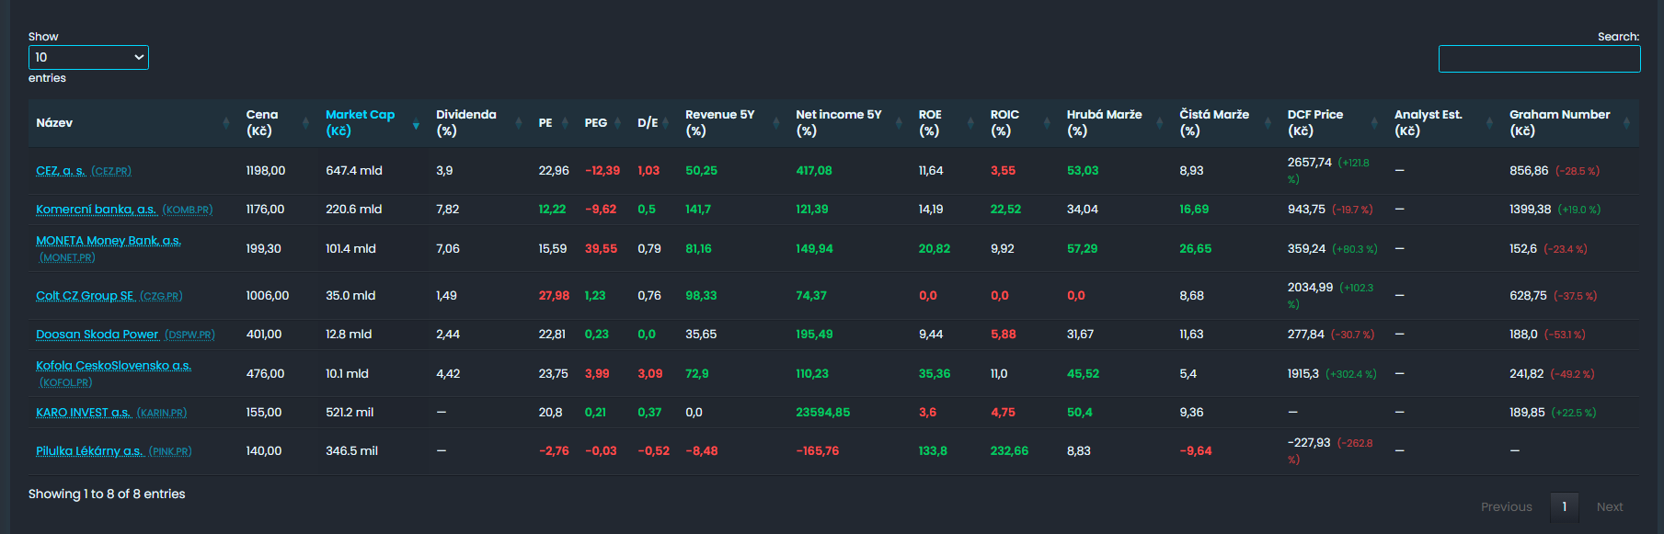Sort by Net income 5Y (%) column

pyautogui.click(x=849, y=123)
